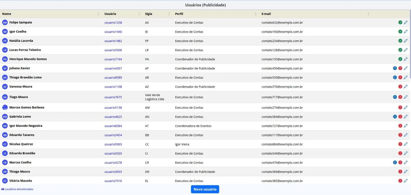Edit Gabriela Leme with the pencil icon
This screenshot has height=195, width=411.
pos(405,117)
